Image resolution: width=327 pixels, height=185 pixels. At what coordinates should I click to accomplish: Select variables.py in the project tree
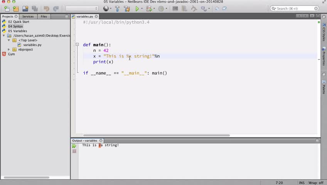pos(32,45)
